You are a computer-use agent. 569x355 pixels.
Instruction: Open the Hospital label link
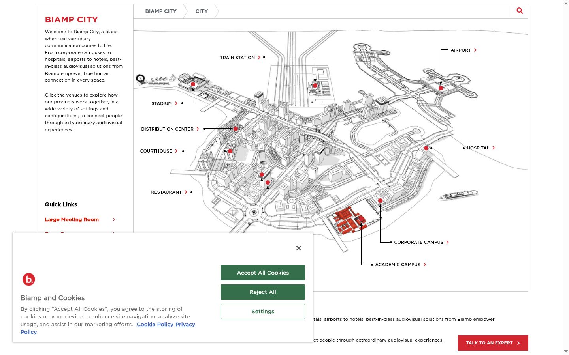click(481, 148)
